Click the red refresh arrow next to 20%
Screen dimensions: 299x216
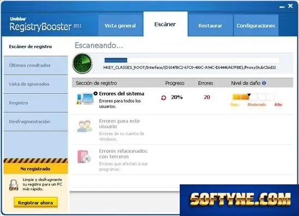[x=163, y=98]
